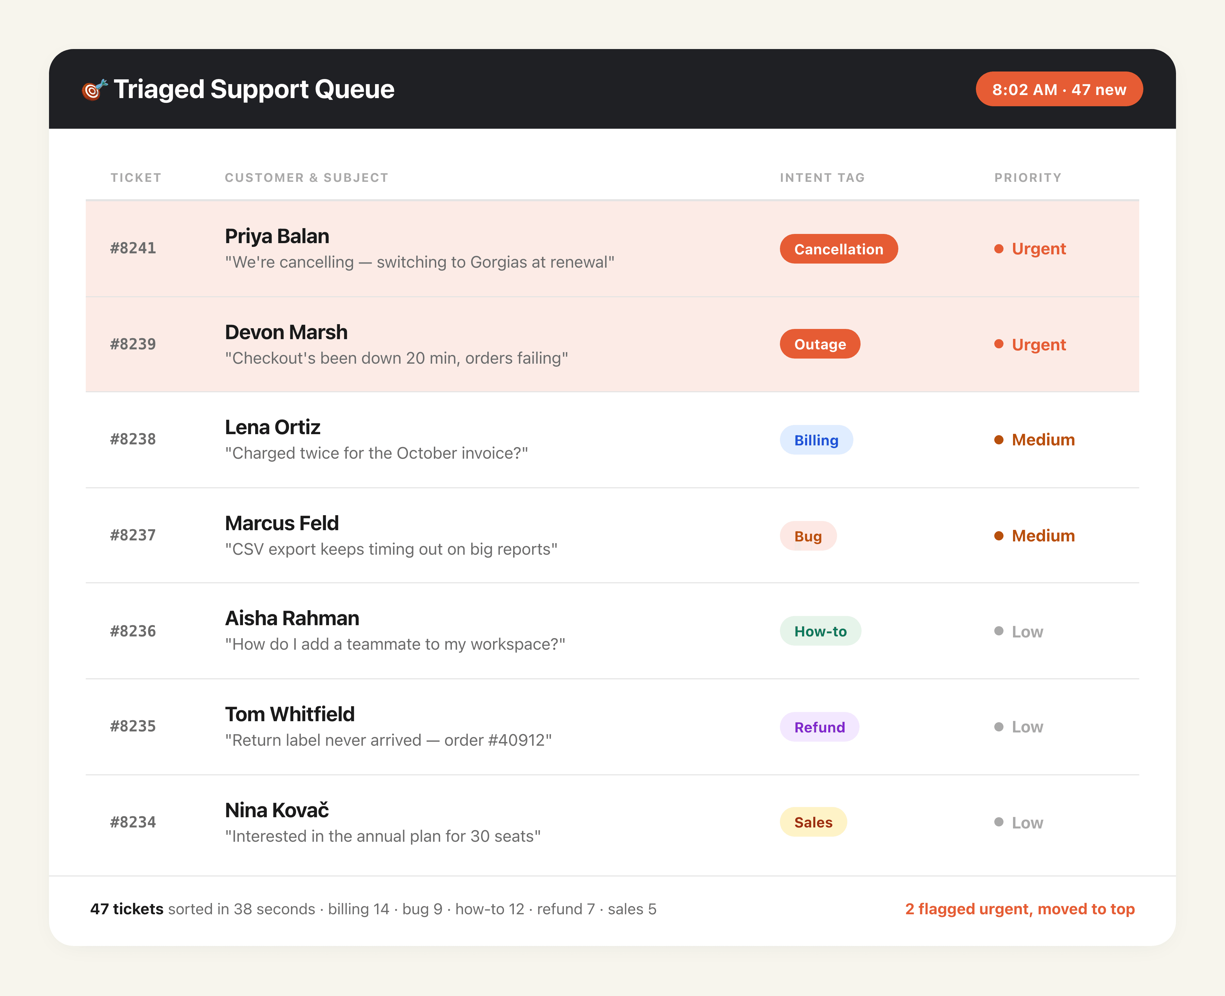The height and width of the screenshot is (996, 1225).
Task: Click Medium priority on Lena Ortiz row
Action: tap(1035, 440)
